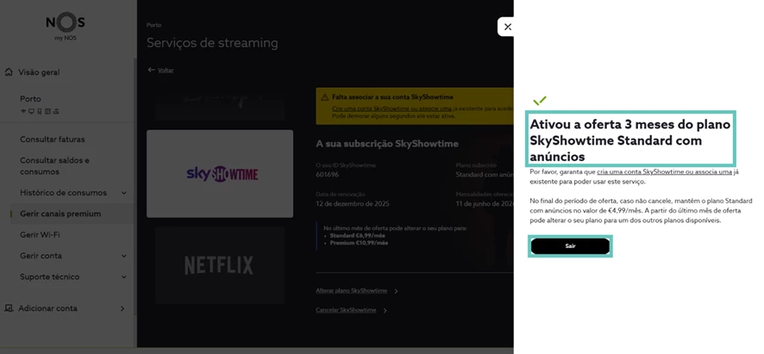764x354 pixels.
Task: Open 'Crie uma conta SkyShowtime ou associe uma' banner link
Action: 391,109
